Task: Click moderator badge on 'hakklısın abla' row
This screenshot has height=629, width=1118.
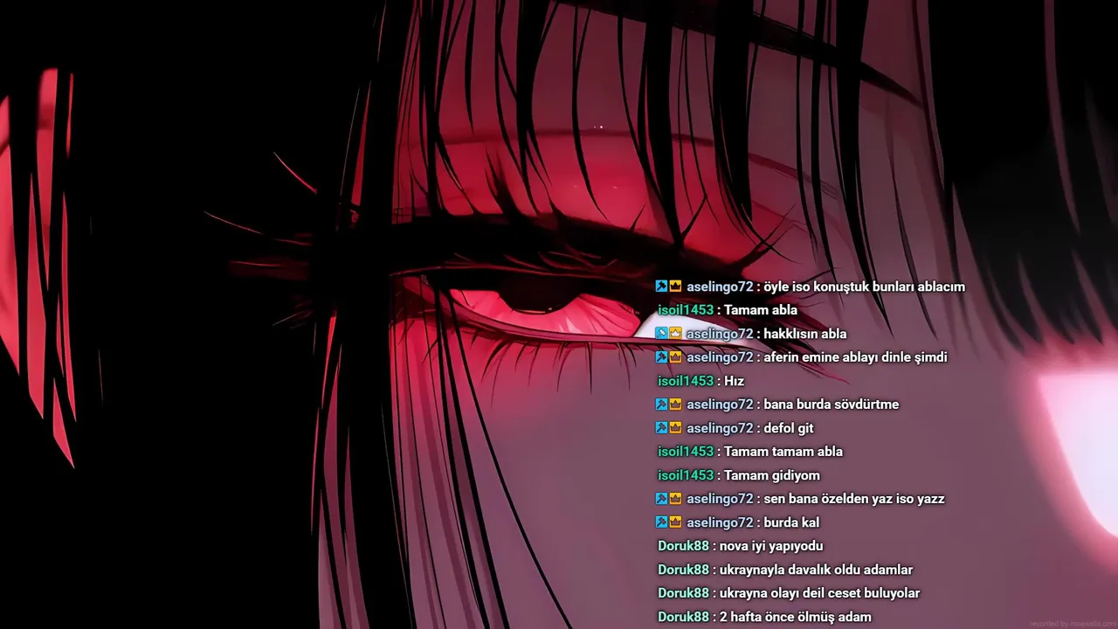Action: tap(661, 333)
